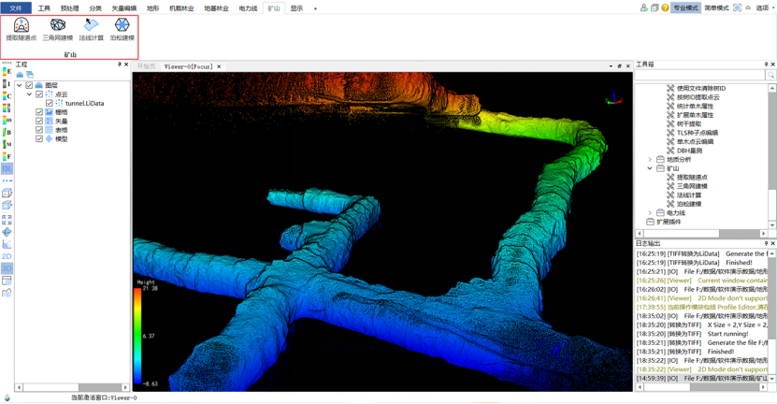Click the plus button after 显示 tab

point(315,8)
